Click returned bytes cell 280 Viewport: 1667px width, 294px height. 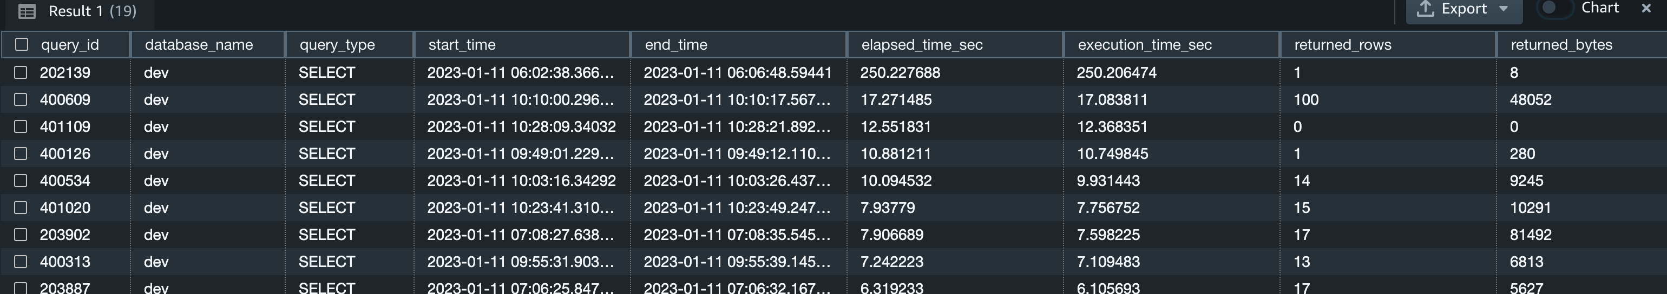pyautogui.click(x=1522, y=154)
